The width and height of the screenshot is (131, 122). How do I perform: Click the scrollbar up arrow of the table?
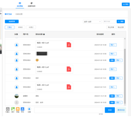click(125, 39)
